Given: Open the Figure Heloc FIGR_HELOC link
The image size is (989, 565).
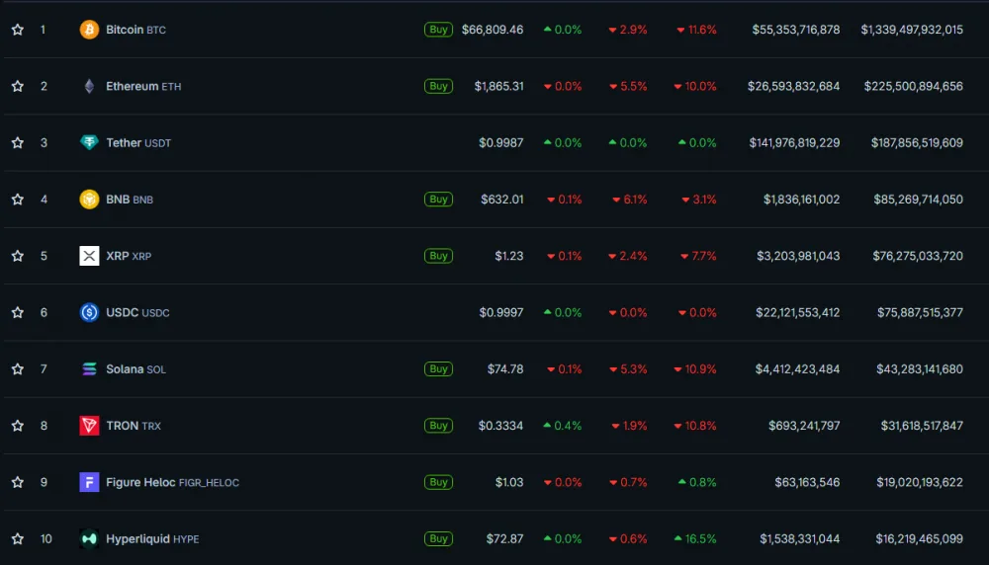Looking at the screenshot, I should (x=172, y=482).
